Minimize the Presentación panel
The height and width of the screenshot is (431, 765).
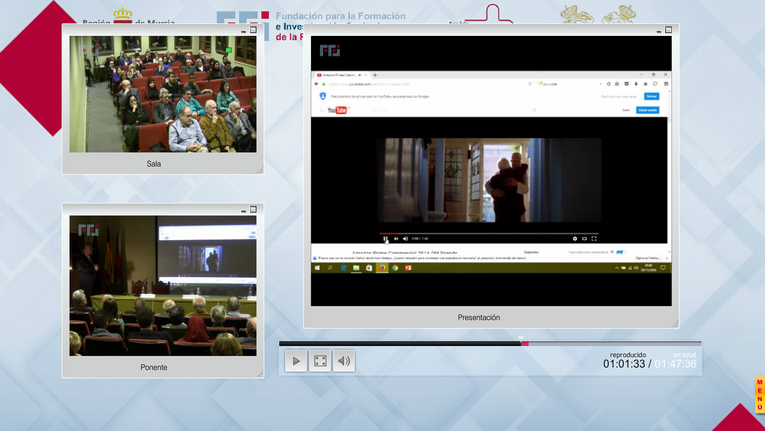tap(659, 31)
